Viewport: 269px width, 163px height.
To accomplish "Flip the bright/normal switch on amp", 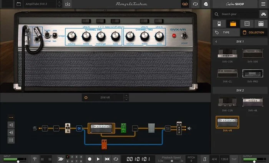I will coord(48,35).
